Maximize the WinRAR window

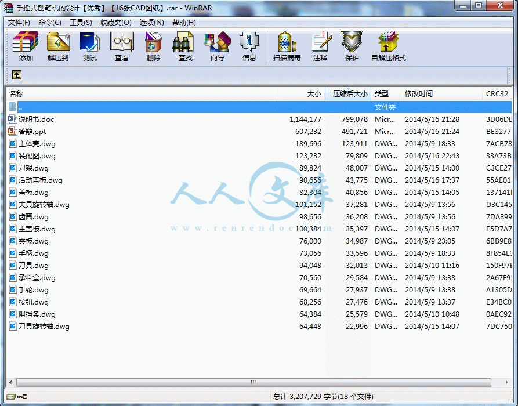click(x=479, y=6)
